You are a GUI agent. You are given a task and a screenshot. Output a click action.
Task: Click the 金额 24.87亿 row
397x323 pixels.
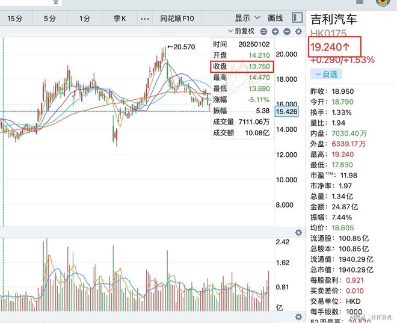coord(334,207)
